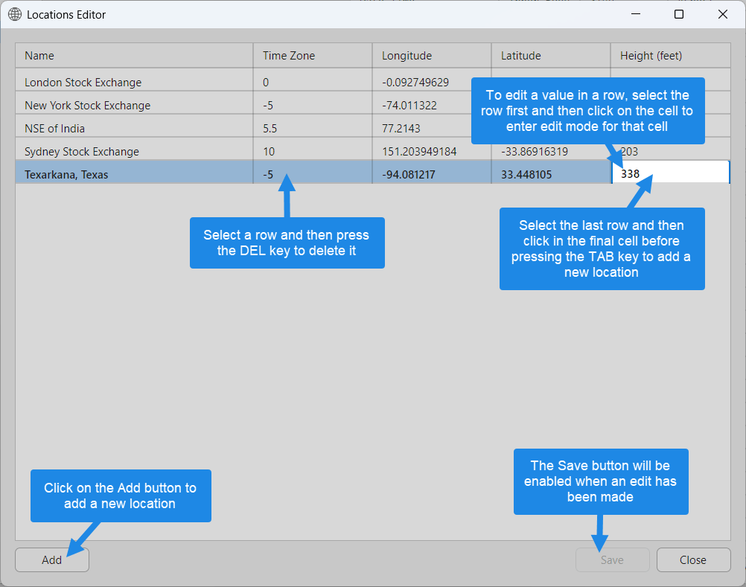Click the Height (feet) column header
This screenshot has height=587, width=746.
(670, 56)
